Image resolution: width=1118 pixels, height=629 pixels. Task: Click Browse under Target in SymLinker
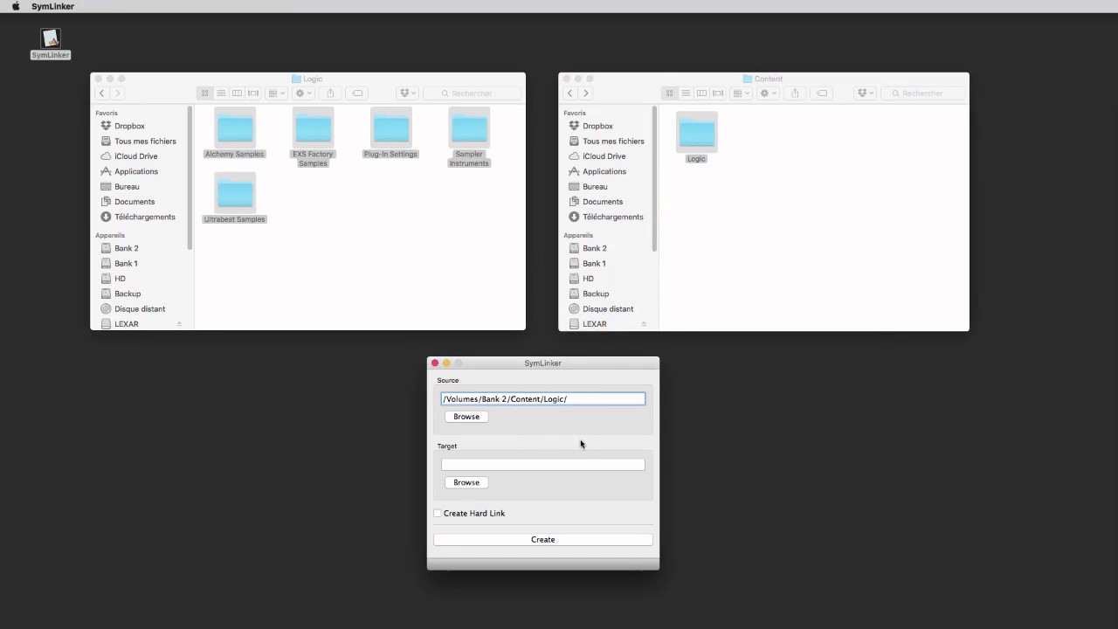click(x=466, y=482)
